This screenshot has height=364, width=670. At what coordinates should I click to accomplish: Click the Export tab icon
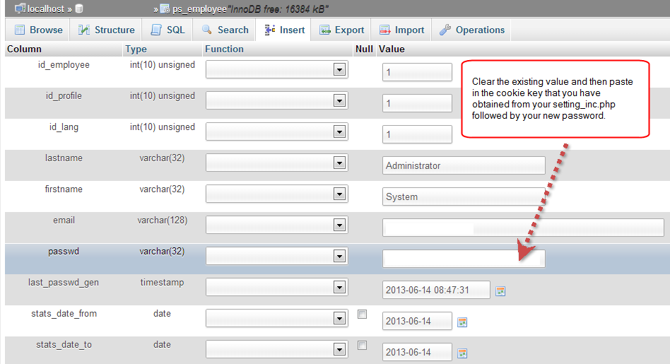coord(324,30)
